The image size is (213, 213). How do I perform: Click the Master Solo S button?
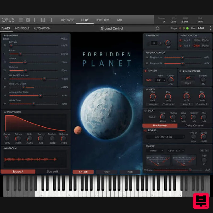[x=207, y=150]
